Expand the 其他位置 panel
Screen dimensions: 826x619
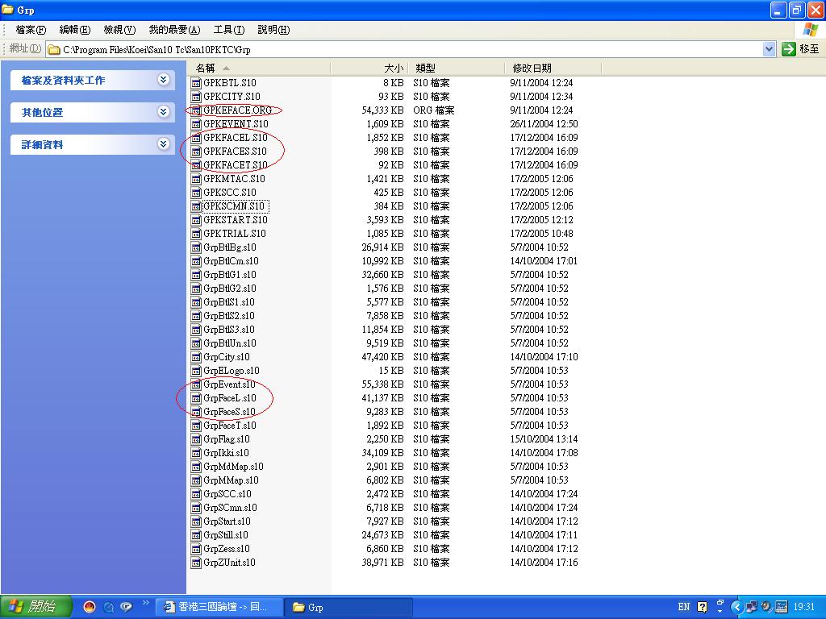[x=163, y=111]
